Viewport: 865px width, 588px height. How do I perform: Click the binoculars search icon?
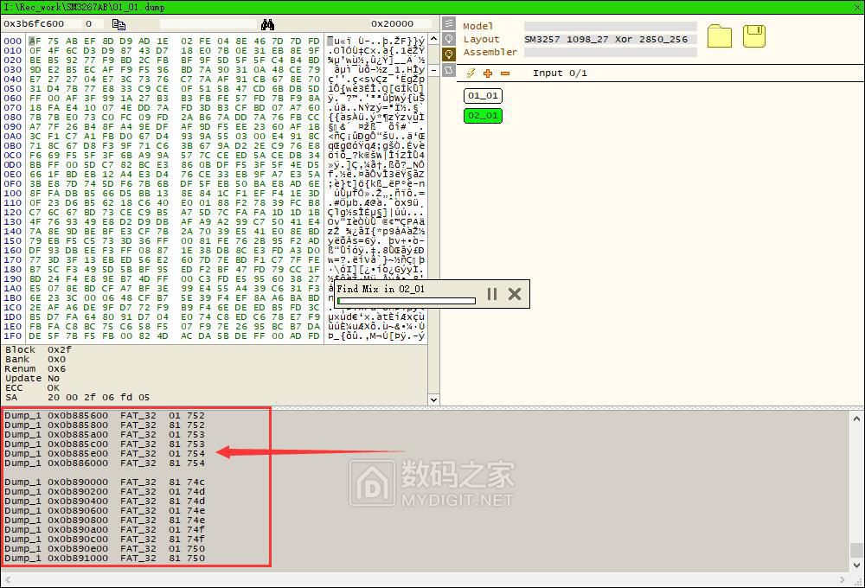click(x=267, y=24)
